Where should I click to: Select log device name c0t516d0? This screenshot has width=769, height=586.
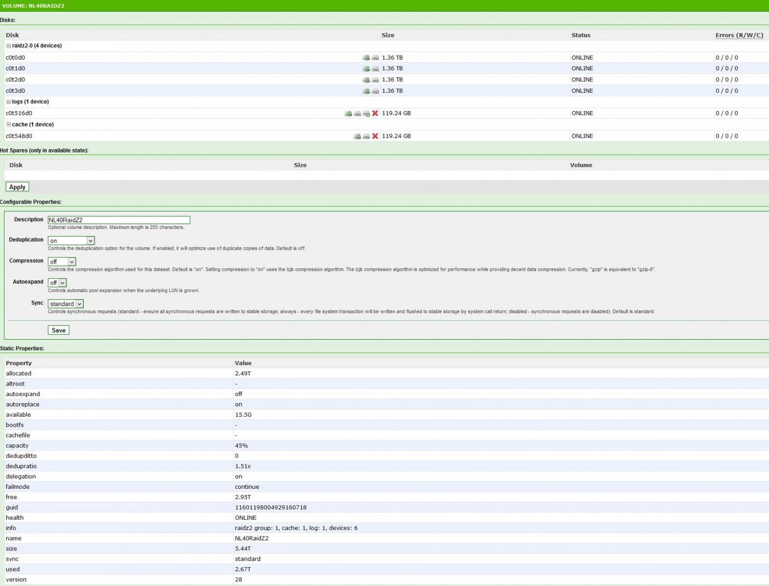(x=19, y=114)
